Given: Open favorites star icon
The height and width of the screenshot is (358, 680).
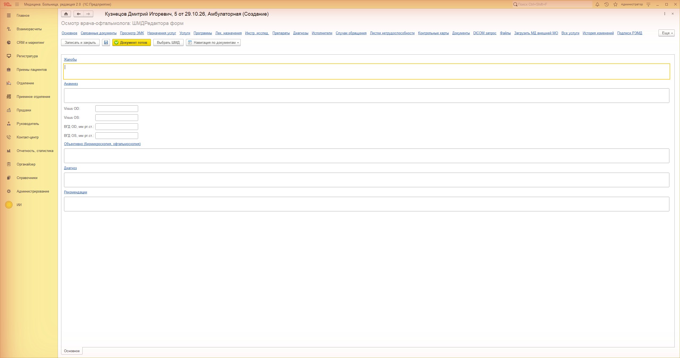Looking at the screenshot, I should pyautogui.click(x=615, y=4).
